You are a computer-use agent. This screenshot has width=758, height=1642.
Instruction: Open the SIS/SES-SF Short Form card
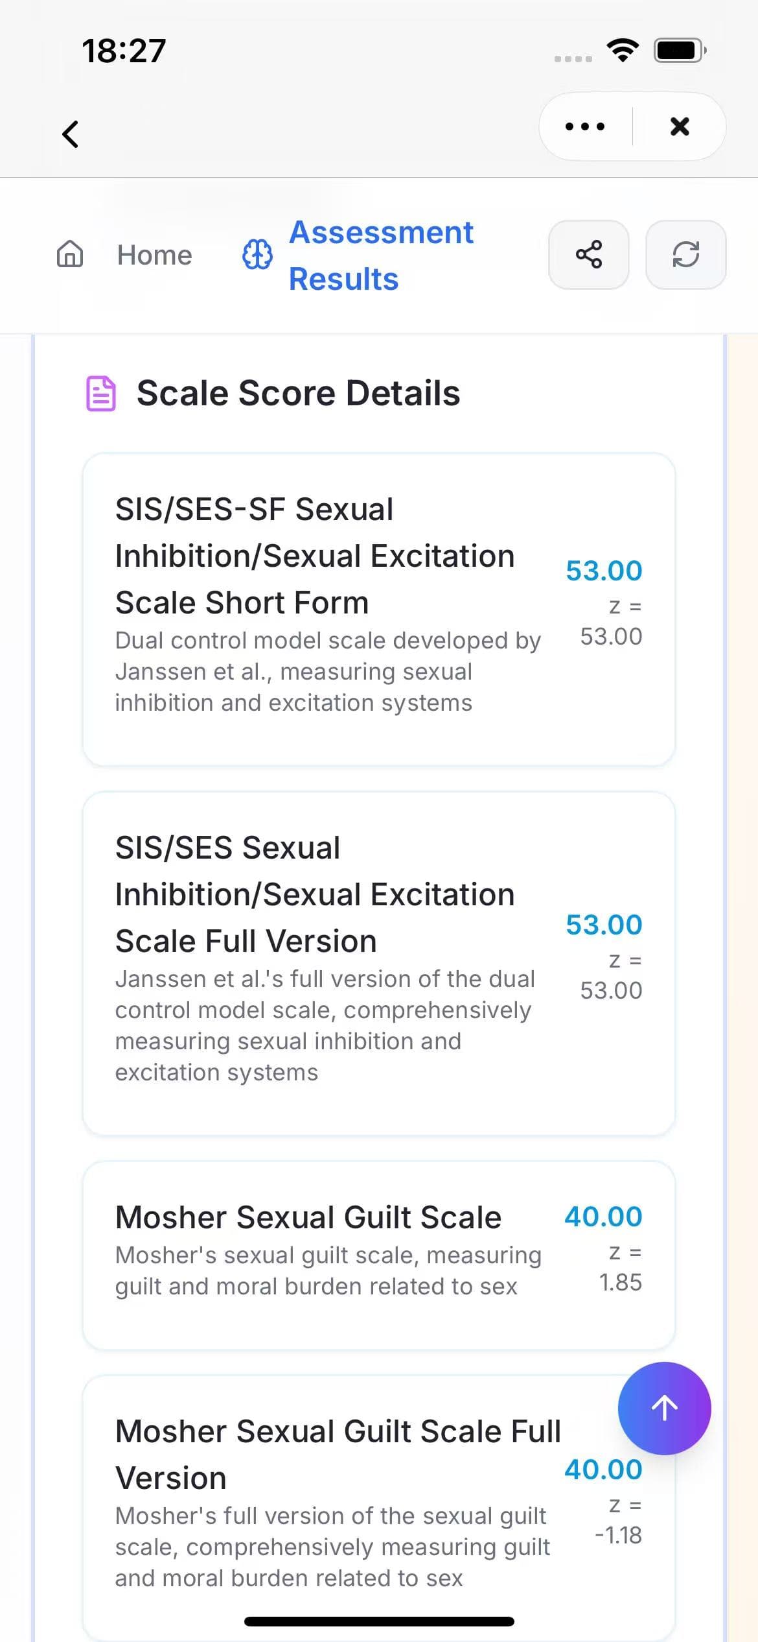coord(379,610)
